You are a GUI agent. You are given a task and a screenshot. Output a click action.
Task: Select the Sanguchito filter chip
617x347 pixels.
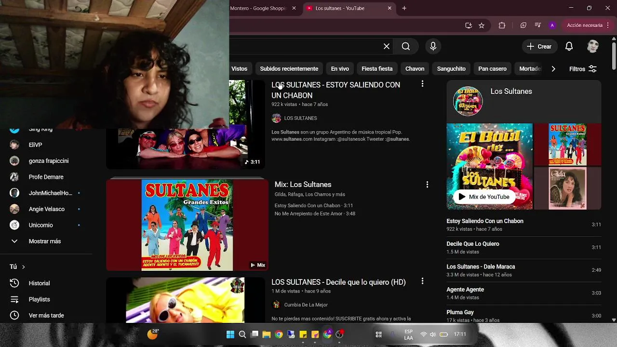451,69
